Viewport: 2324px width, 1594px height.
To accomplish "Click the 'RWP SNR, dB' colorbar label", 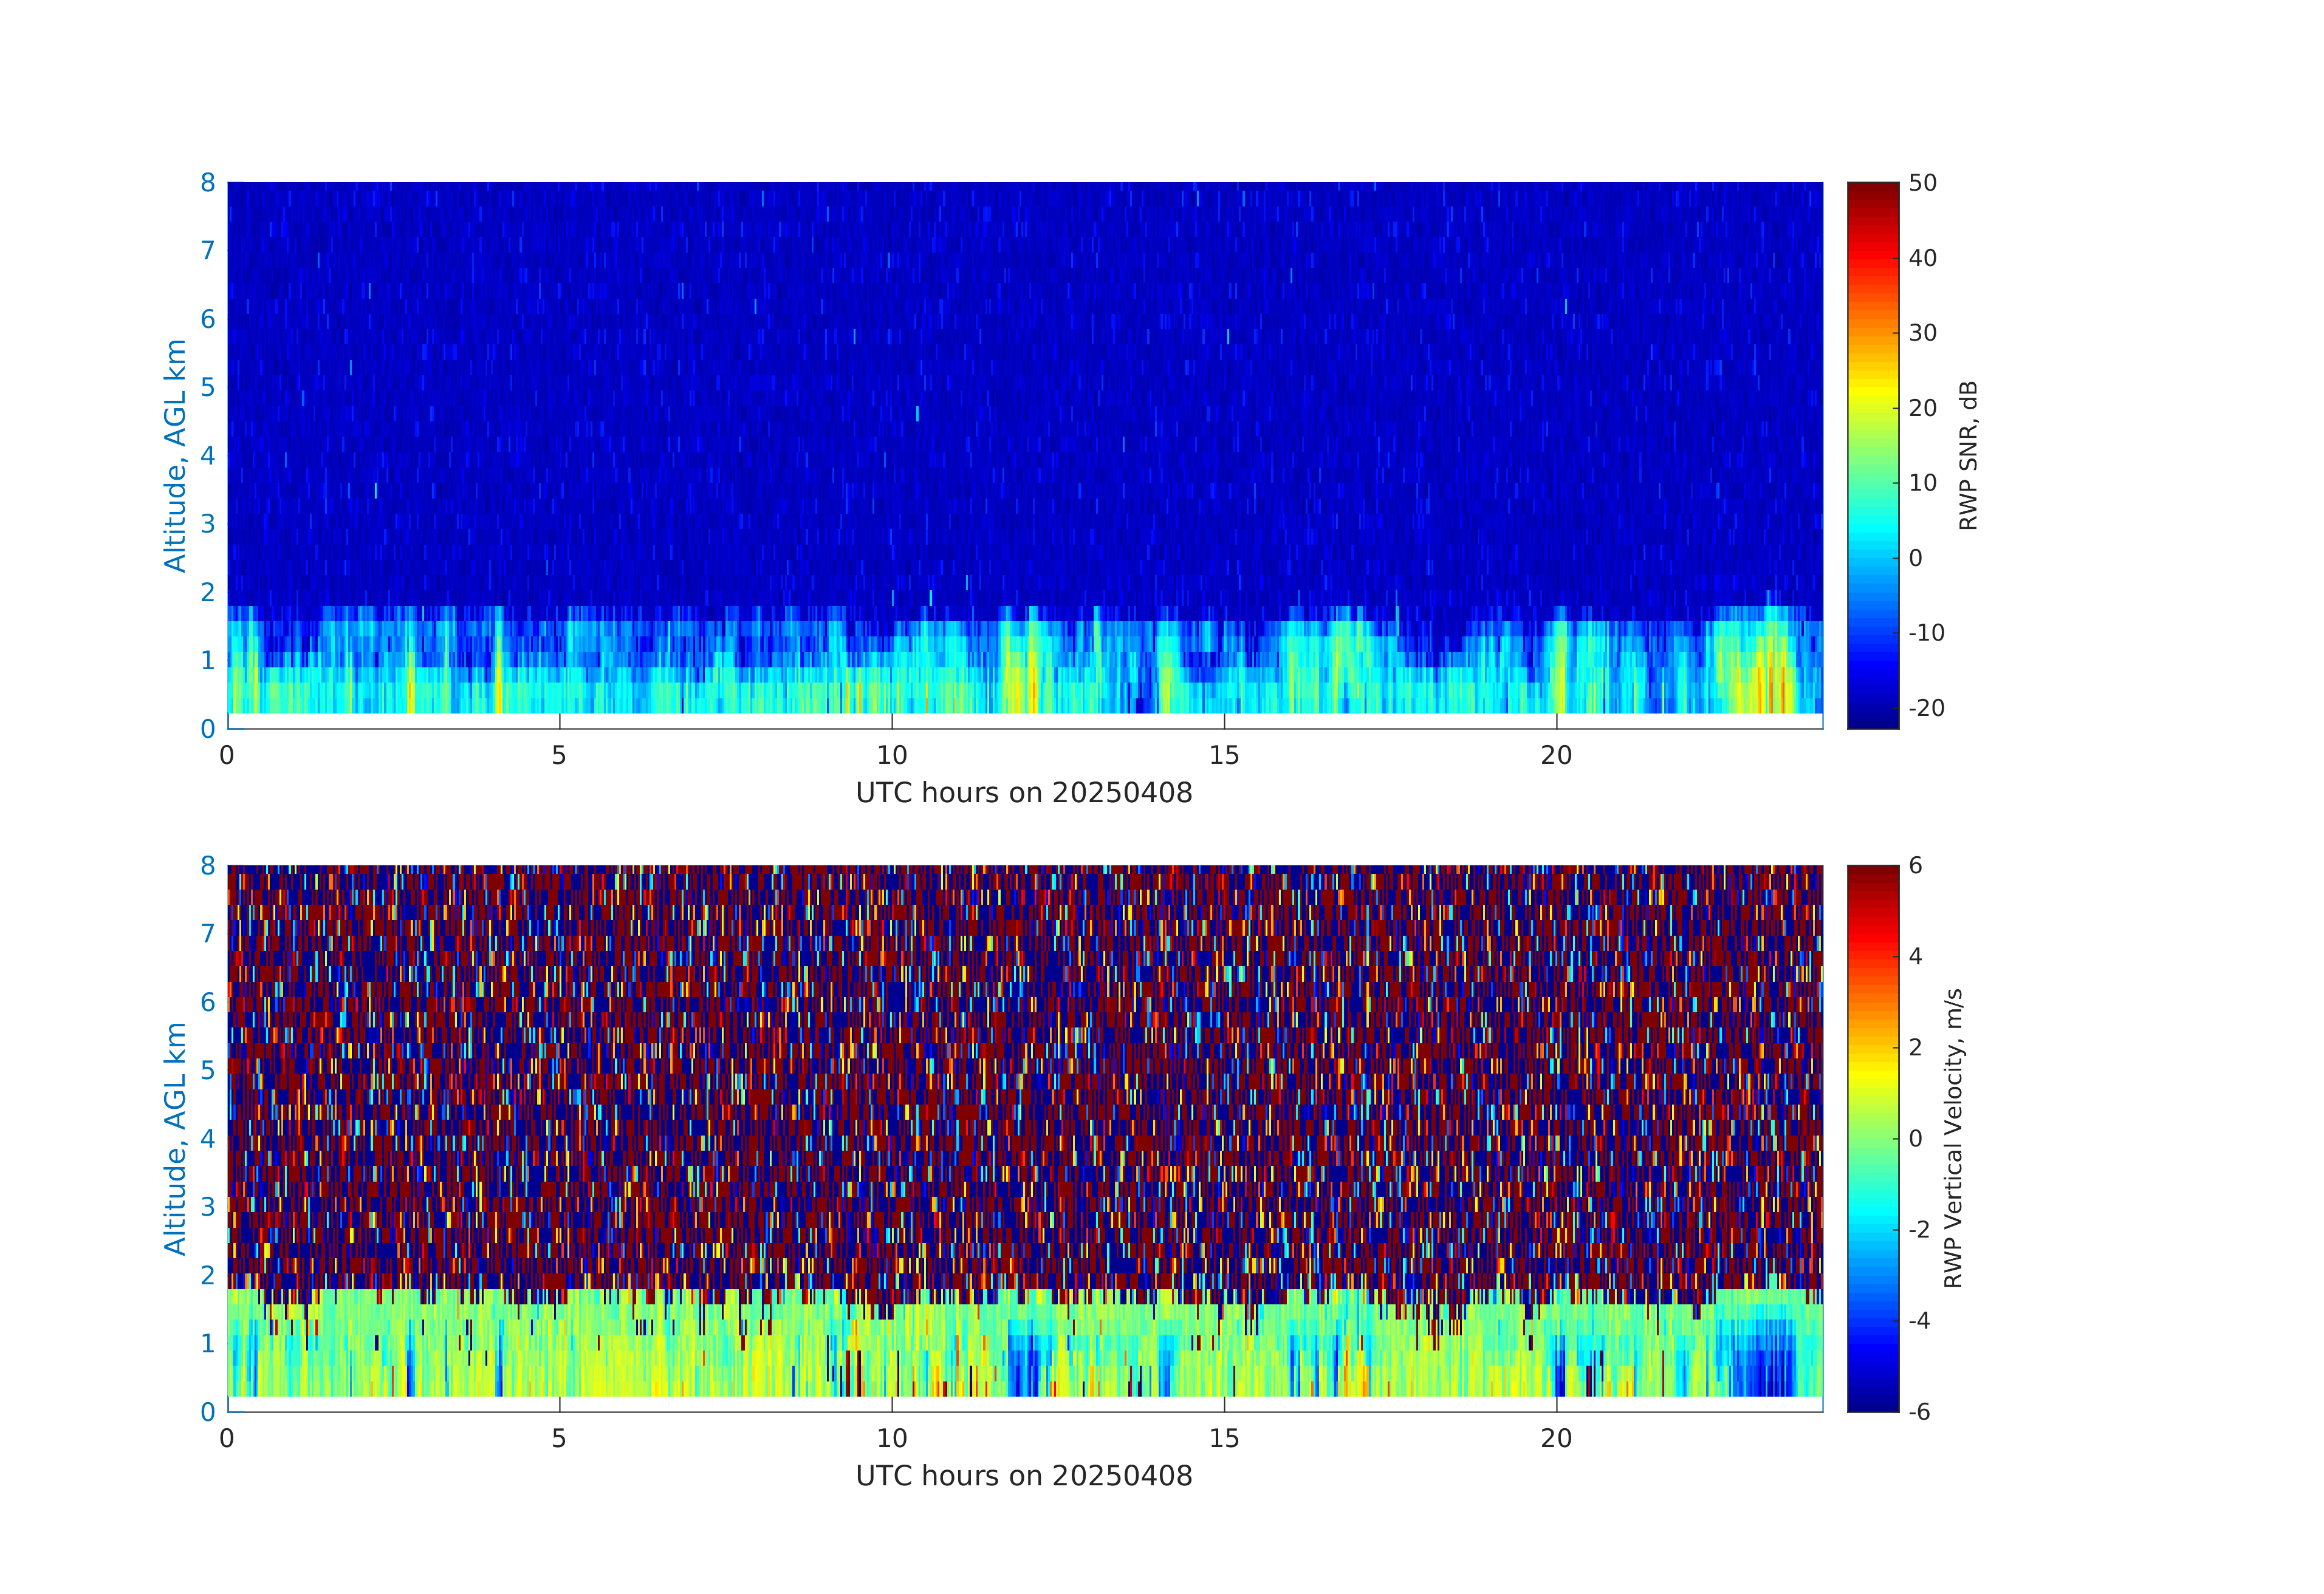I will [1968, 455].
